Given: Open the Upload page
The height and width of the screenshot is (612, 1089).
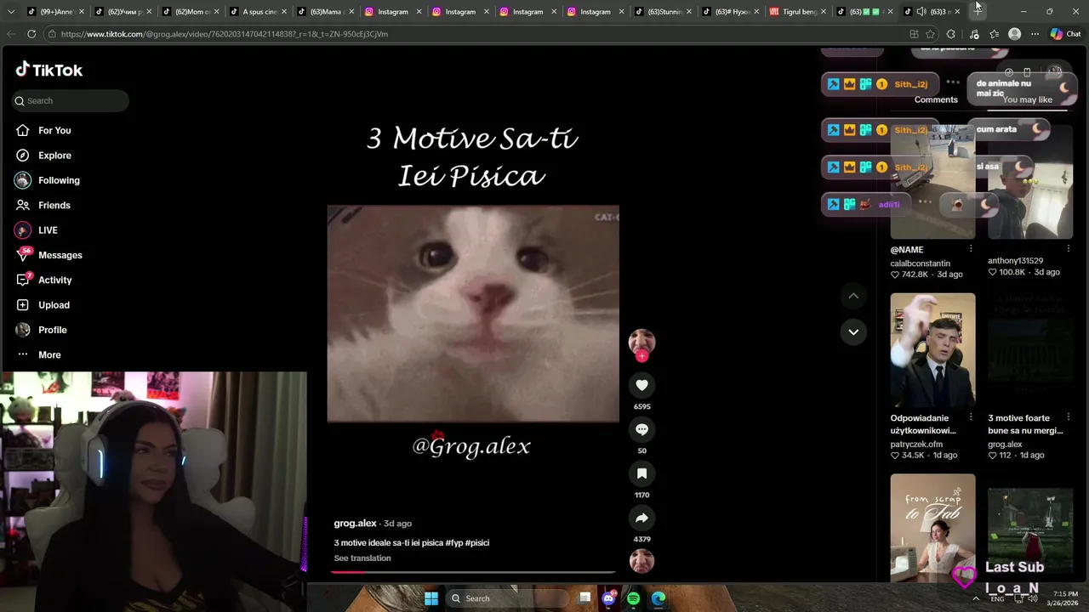Looking at the screenshot, I should click(54, 305).
